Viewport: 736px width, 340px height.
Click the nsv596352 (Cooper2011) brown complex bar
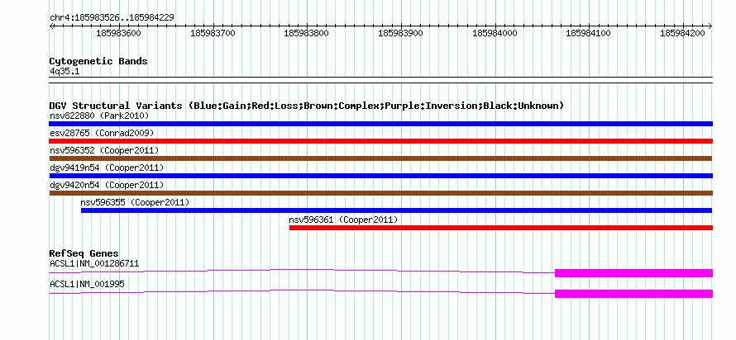pos(380,158)
